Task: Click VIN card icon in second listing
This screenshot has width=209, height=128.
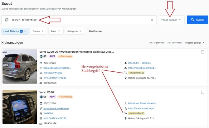Action: pyautogui.click(x=41, y=118)
